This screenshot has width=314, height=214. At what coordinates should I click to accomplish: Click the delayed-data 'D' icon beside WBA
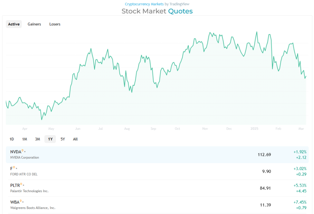pos(21,201)
